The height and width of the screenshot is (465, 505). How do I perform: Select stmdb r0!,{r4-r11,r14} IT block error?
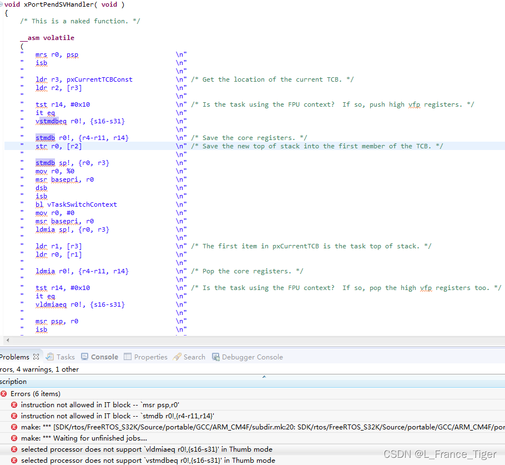[x=252, y=416]
